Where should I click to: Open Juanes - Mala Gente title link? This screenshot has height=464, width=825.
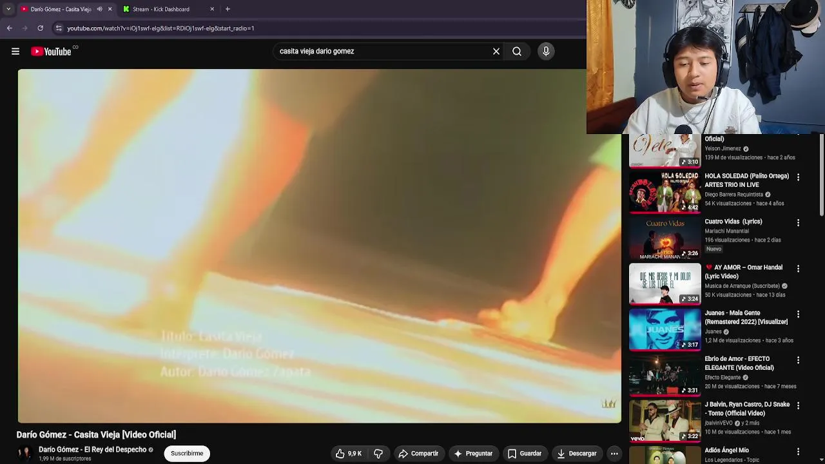[x=746, y=318]
